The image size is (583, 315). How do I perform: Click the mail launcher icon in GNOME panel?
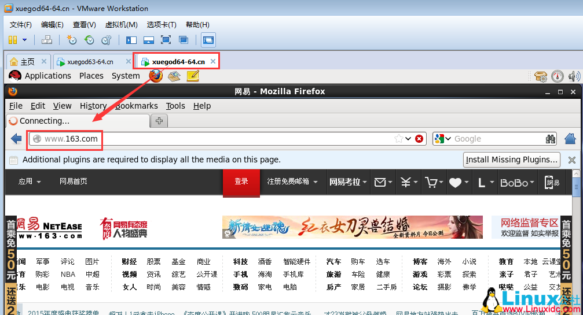click(174, 76)
